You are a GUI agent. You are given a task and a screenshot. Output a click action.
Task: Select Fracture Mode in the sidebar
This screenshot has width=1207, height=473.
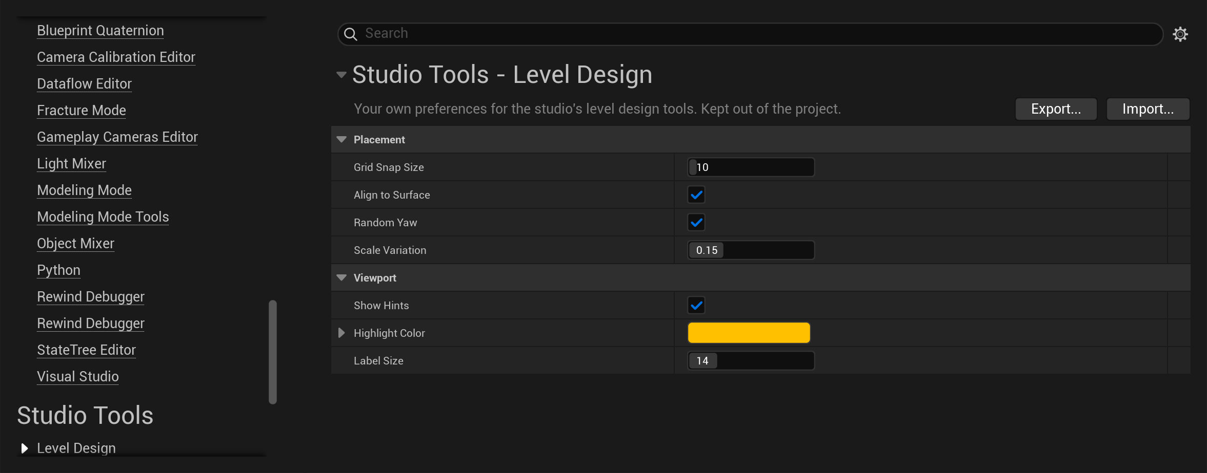[x=82, y=111]
